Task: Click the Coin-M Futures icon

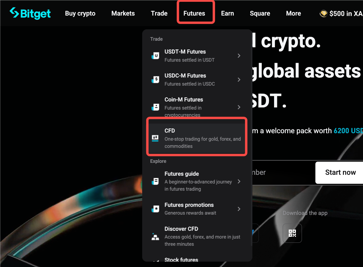Action: (155, 107)
